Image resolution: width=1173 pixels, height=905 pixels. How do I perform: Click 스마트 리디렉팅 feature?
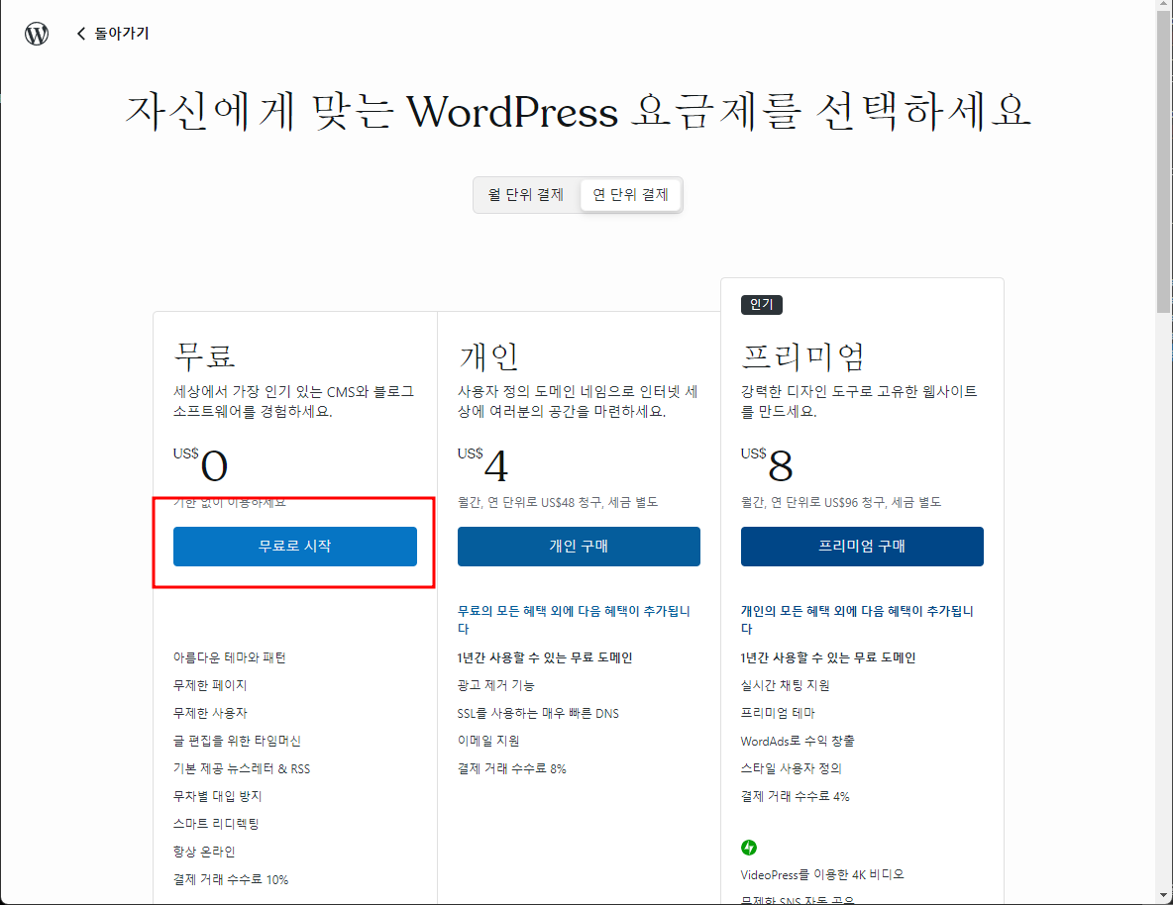[x=216, y=824]
